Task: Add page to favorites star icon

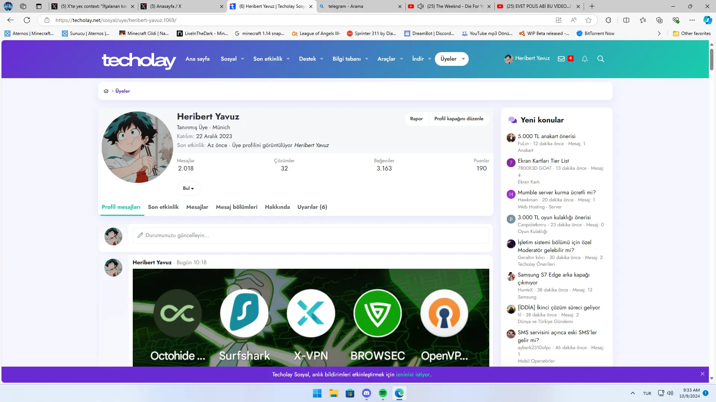Action: (x=588, y=20)
